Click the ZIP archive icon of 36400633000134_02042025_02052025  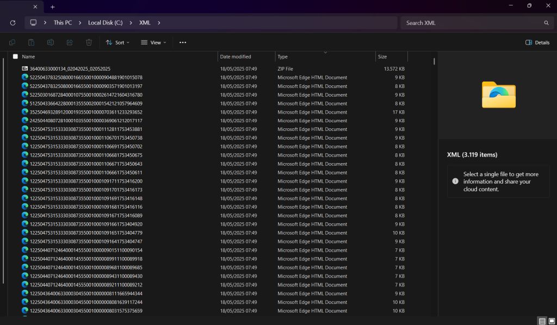pyautogui.click(x=25, y=68)
